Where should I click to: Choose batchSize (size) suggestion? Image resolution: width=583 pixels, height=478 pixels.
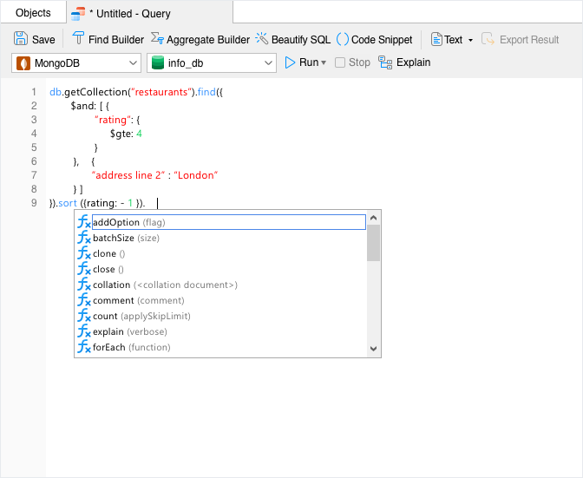pyautogui.click(x=222, y=238)
